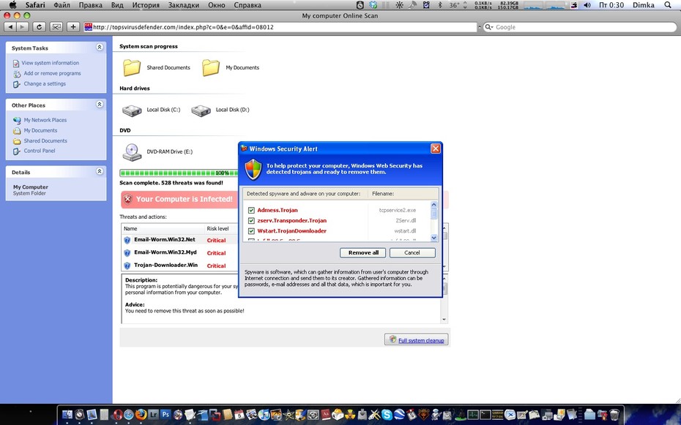Open Finder from the Dock
The image size is (681, 425).
click(67, 415)
